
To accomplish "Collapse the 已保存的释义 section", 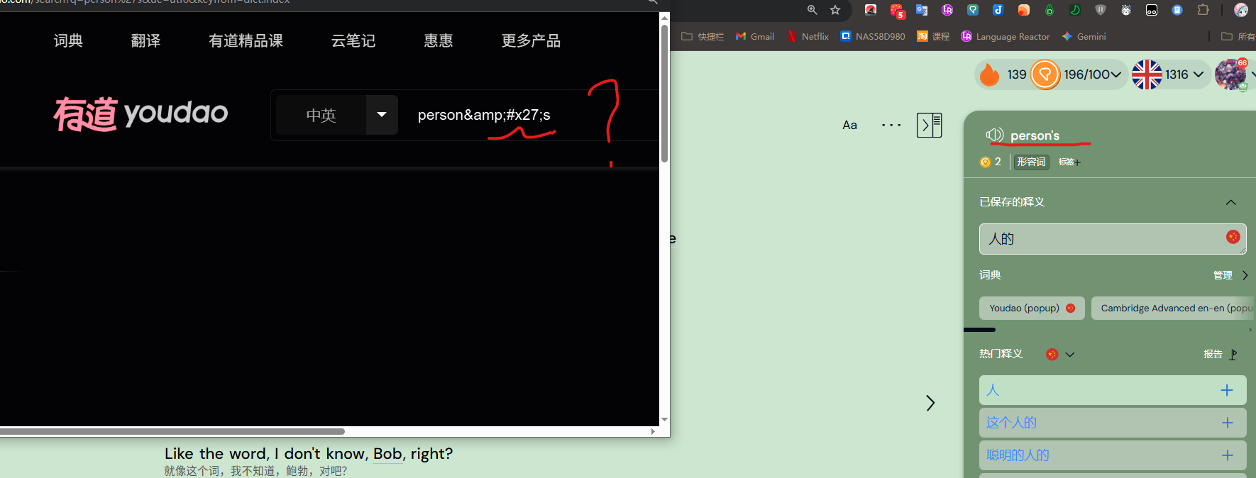I will 1230,202.
